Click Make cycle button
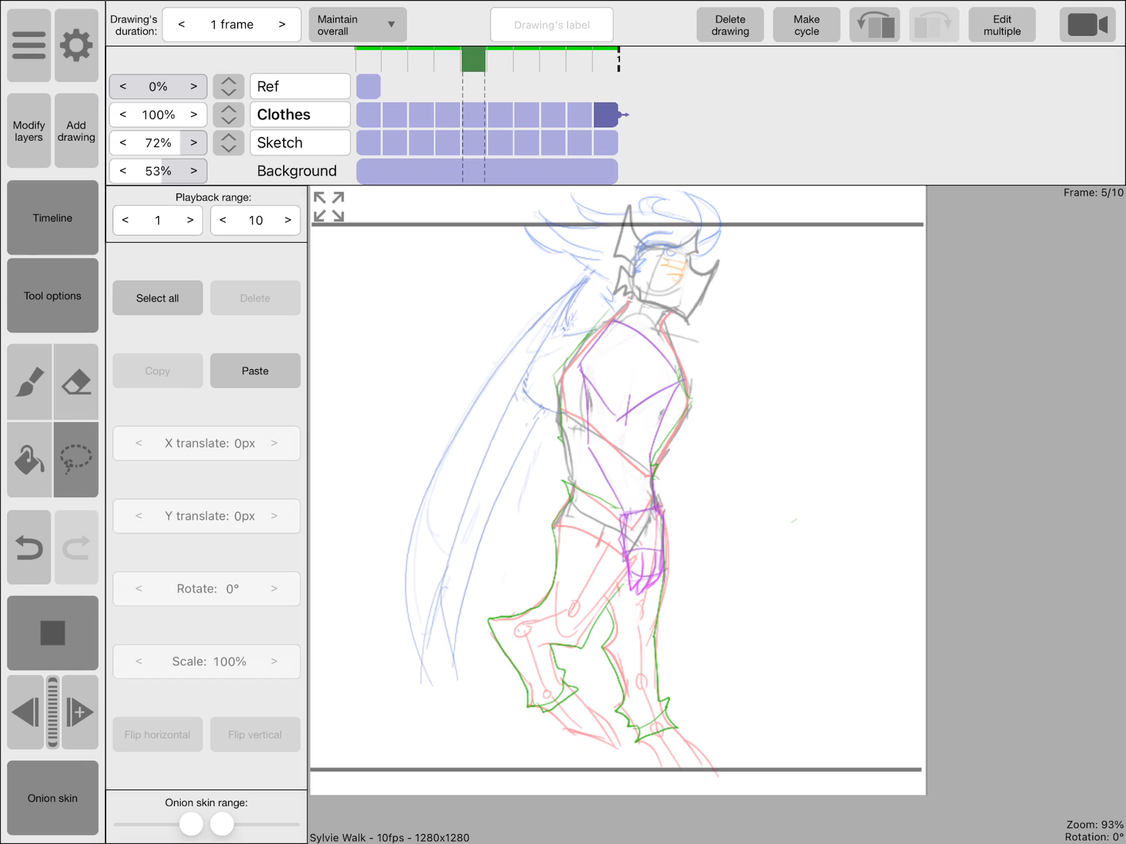This screenshot has width=1126, height=844. pos(806,25)
